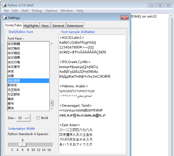Open the Edit menu
This screenshot has height=156, width=174.
[x=15, y=11]
